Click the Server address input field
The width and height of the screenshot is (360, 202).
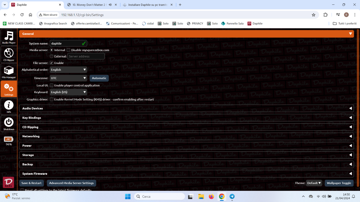86,56
